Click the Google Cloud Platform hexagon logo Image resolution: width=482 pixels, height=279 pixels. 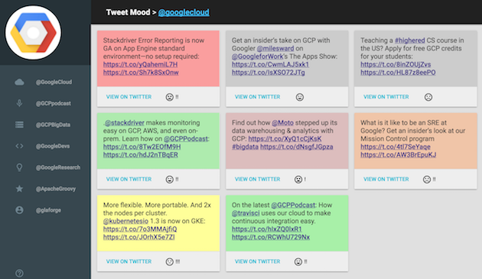pyautogui.click(x=33, y=32)
